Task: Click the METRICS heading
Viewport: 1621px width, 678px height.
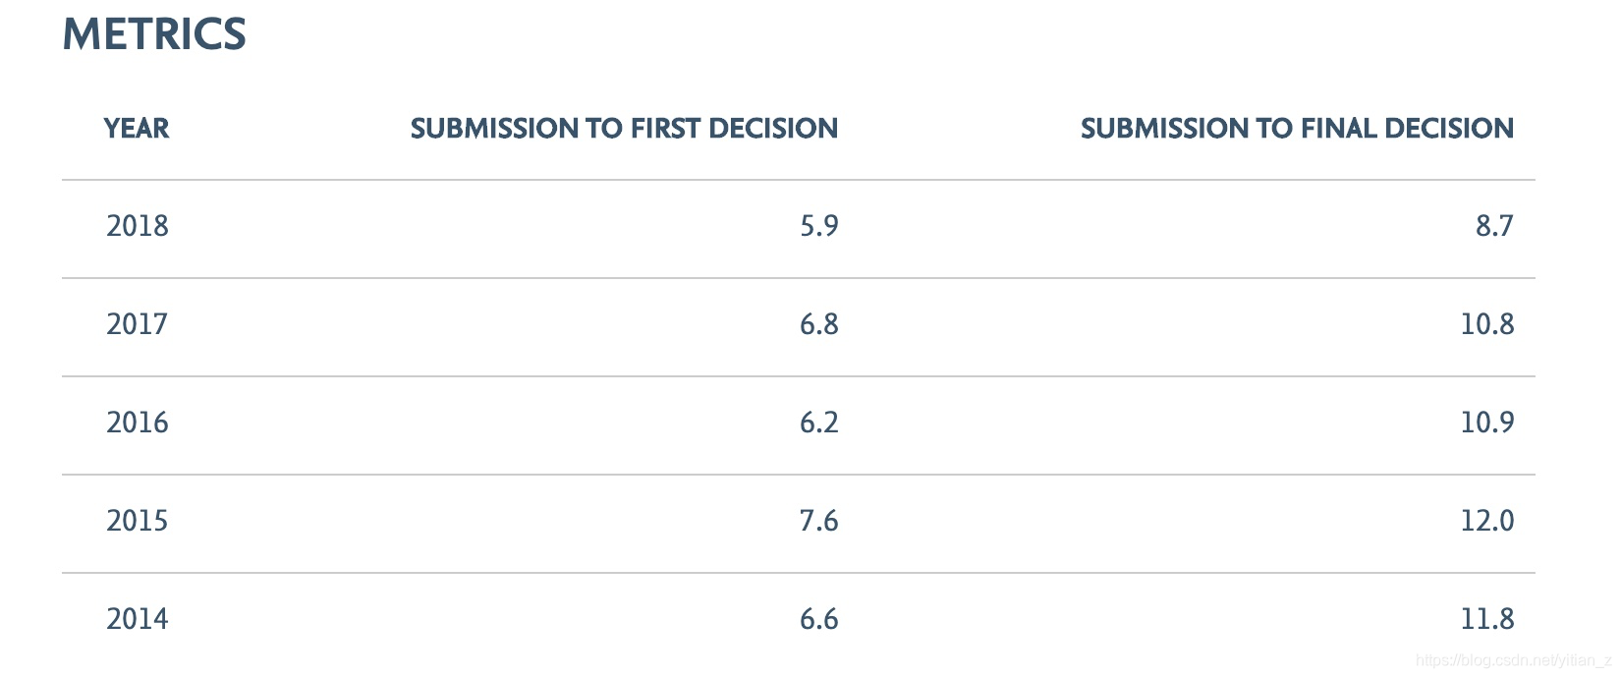Action: 154,34
